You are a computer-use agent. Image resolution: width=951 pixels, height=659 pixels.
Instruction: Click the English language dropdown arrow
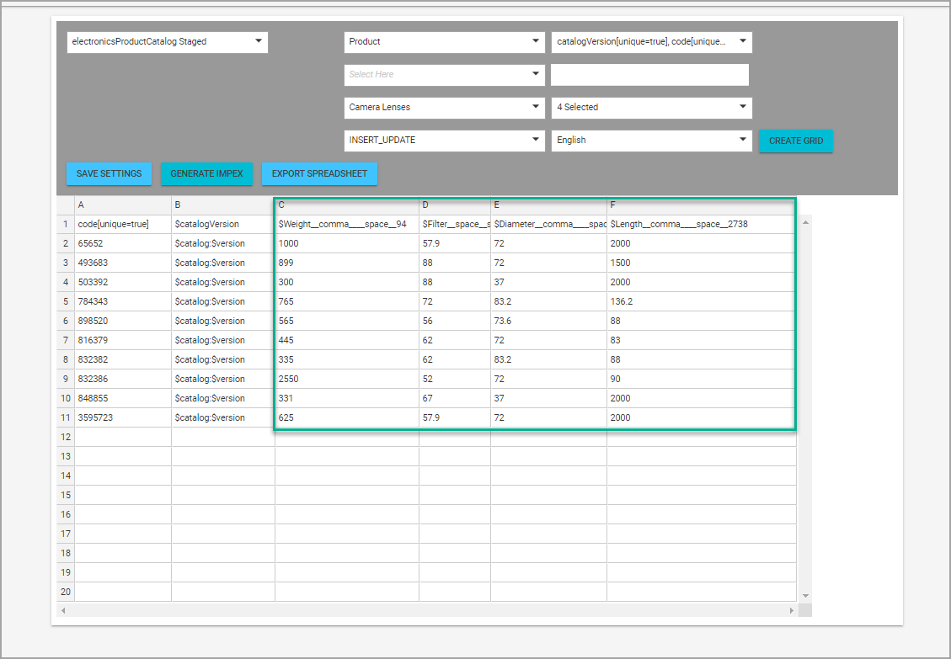point(741,140)
